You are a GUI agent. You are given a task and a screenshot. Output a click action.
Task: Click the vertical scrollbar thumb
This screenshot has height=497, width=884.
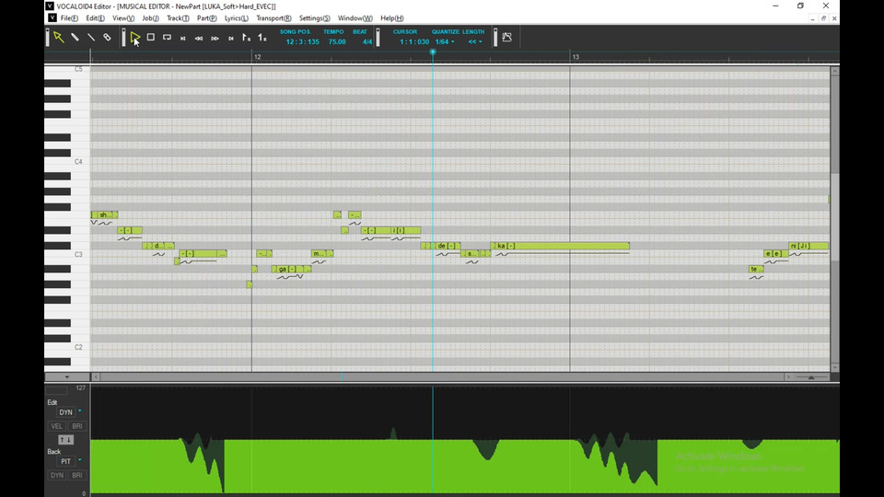[x=835, y=217]
